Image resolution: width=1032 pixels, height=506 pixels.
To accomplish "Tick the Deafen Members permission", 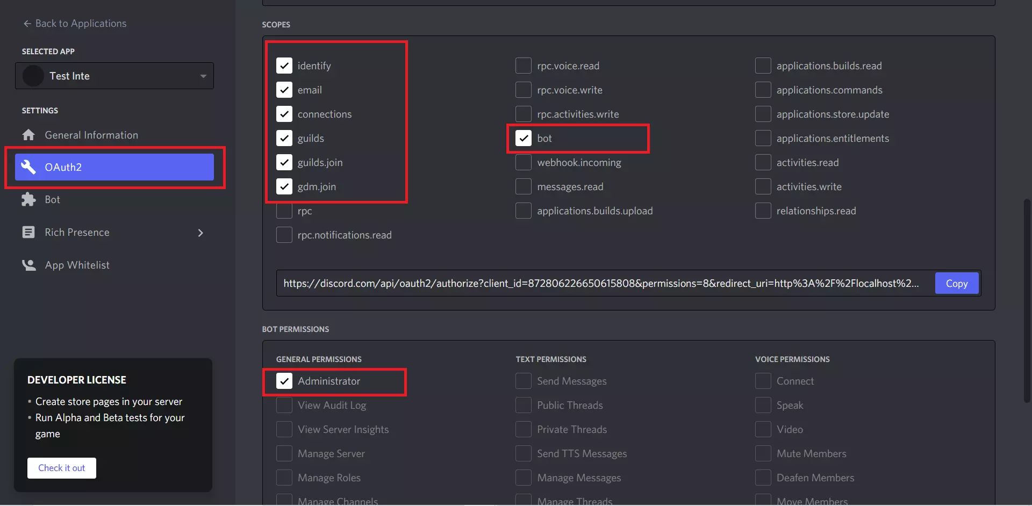I will pos(763,478).
